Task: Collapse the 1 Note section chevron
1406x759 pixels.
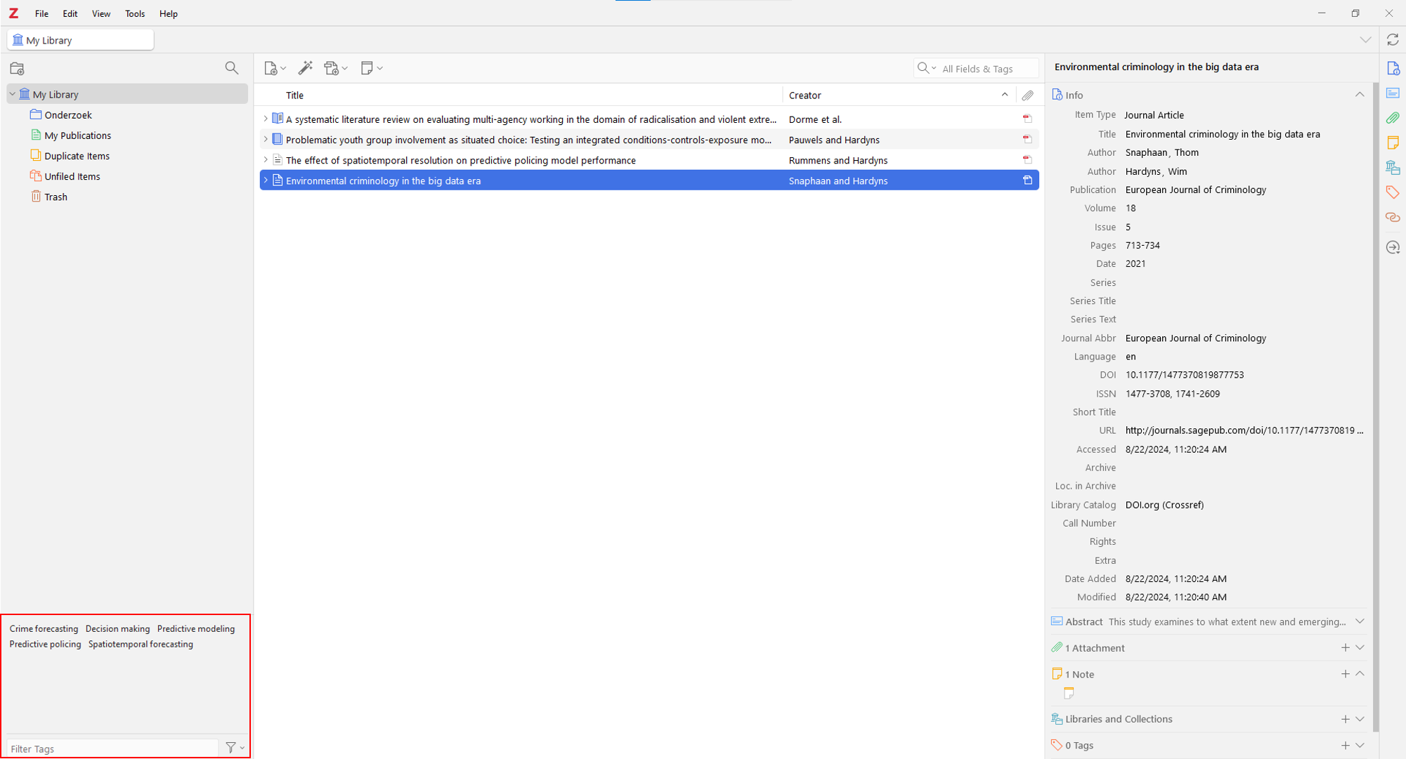Action: tap(1360, 674)
